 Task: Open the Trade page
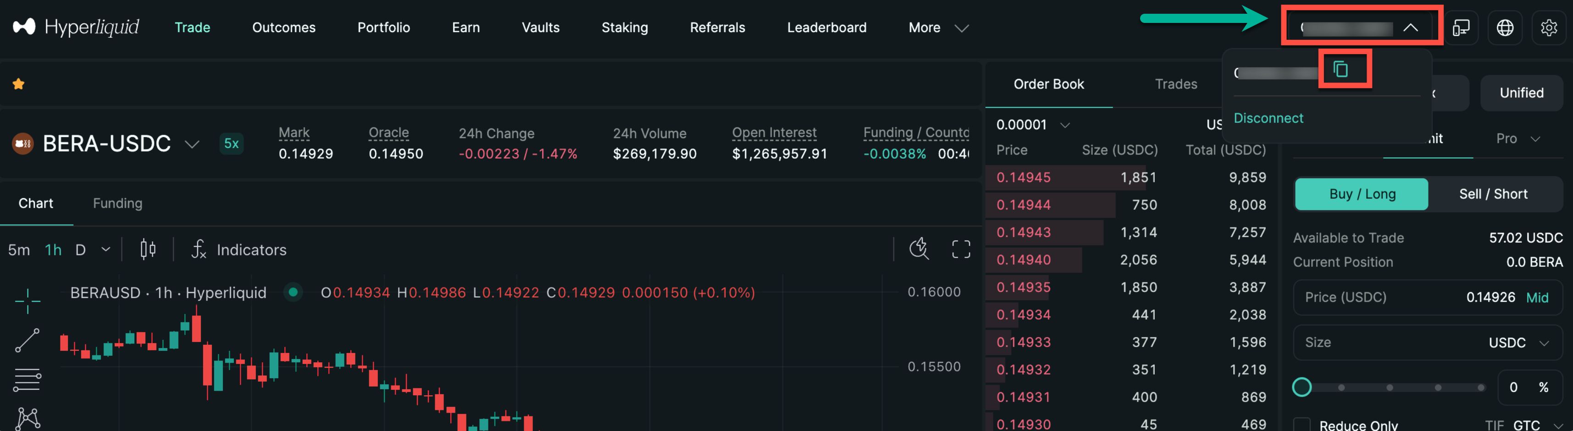(x=192, y=28)
